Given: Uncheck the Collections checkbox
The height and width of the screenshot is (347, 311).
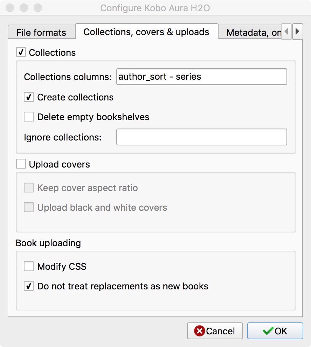Looking at the screenshot, I should coord(21,53).
